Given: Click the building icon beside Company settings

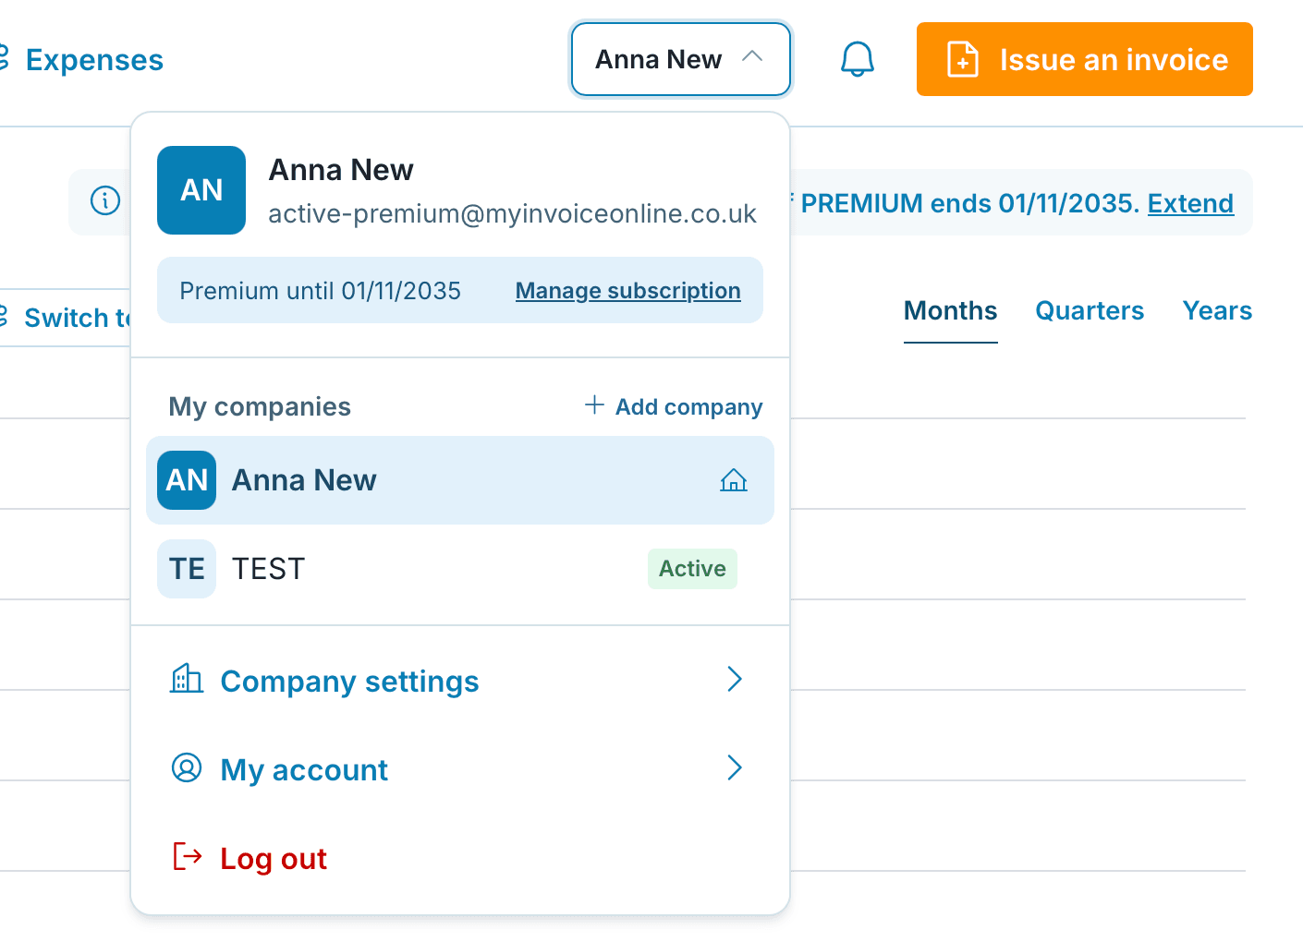Looking at the screenshot, I should [187, 679].
